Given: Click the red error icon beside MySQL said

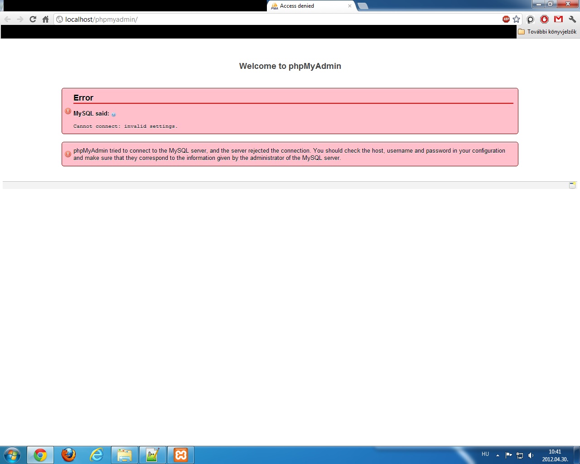Looking at the screenshot, I should click(68, 111).
